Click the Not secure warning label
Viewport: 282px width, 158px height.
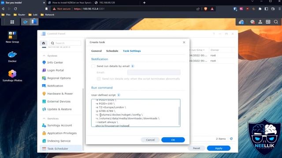click(62, 9)
